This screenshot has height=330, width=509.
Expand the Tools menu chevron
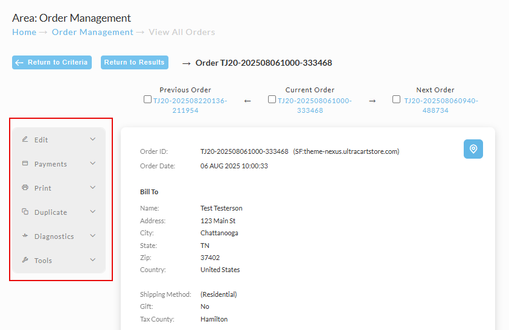(93, 259)
